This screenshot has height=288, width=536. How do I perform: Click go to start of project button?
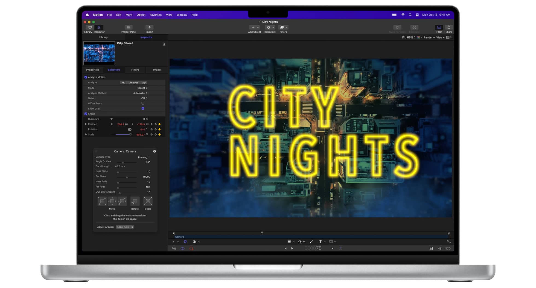coord(286,248)
